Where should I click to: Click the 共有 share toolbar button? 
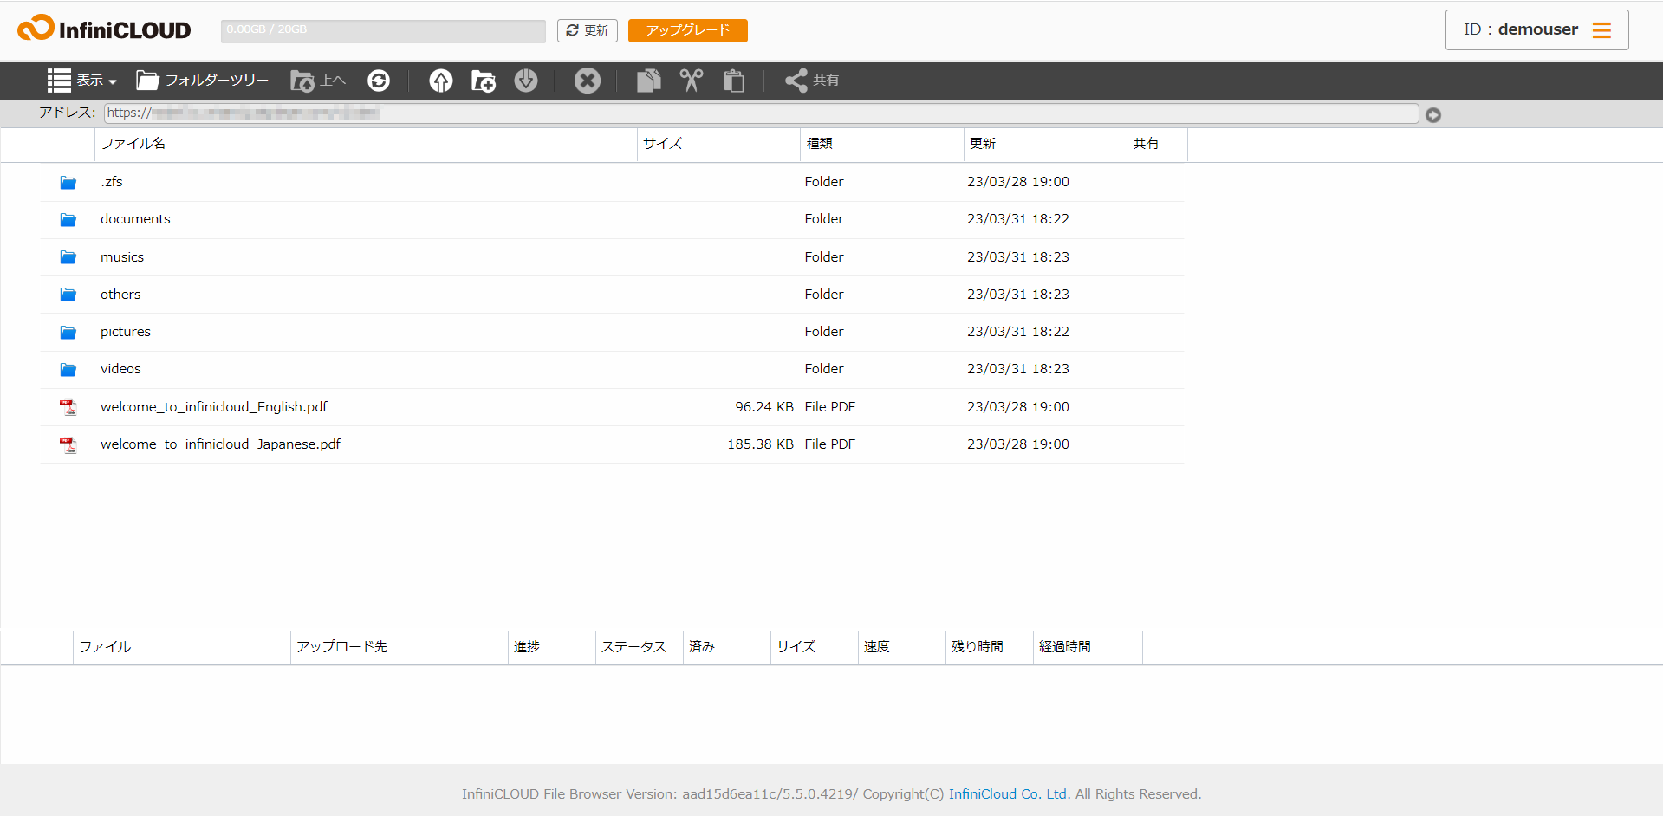[x=812, y=81]
